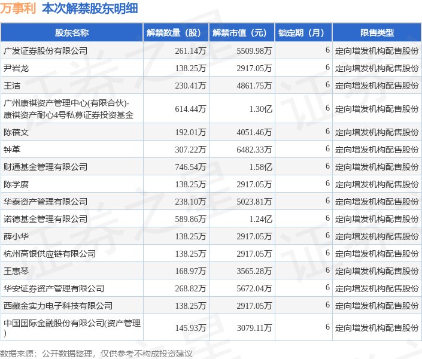Select the 华泰资产管理有限公司 name cell
This screenshot has height=359, width=422.
pyautogui.click(x=45, y=202)
